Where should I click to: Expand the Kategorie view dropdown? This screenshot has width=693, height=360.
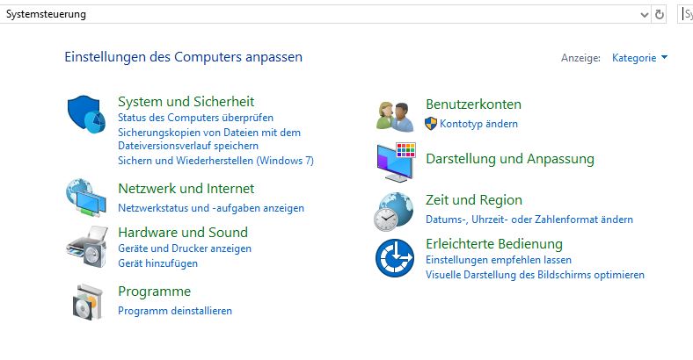tap(639, 58)
